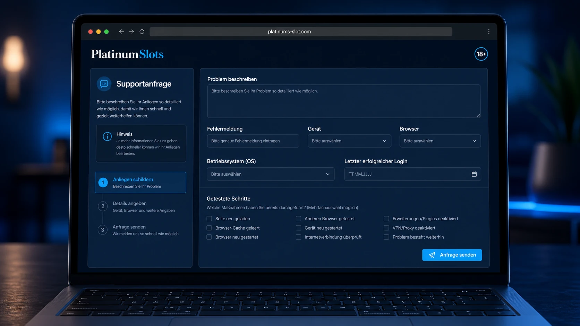Click 'Beschreiben Sie Ihr Problem' subtitle

pos(137,186)
